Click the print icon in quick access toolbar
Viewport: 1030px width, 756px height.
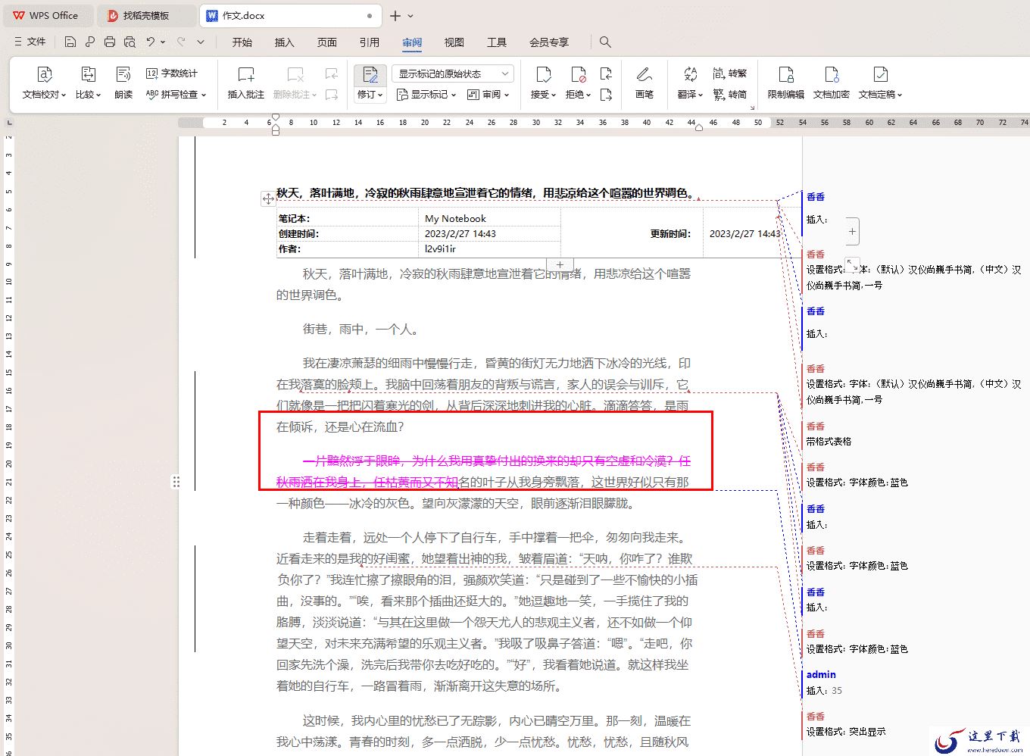[x=110, y=42]
